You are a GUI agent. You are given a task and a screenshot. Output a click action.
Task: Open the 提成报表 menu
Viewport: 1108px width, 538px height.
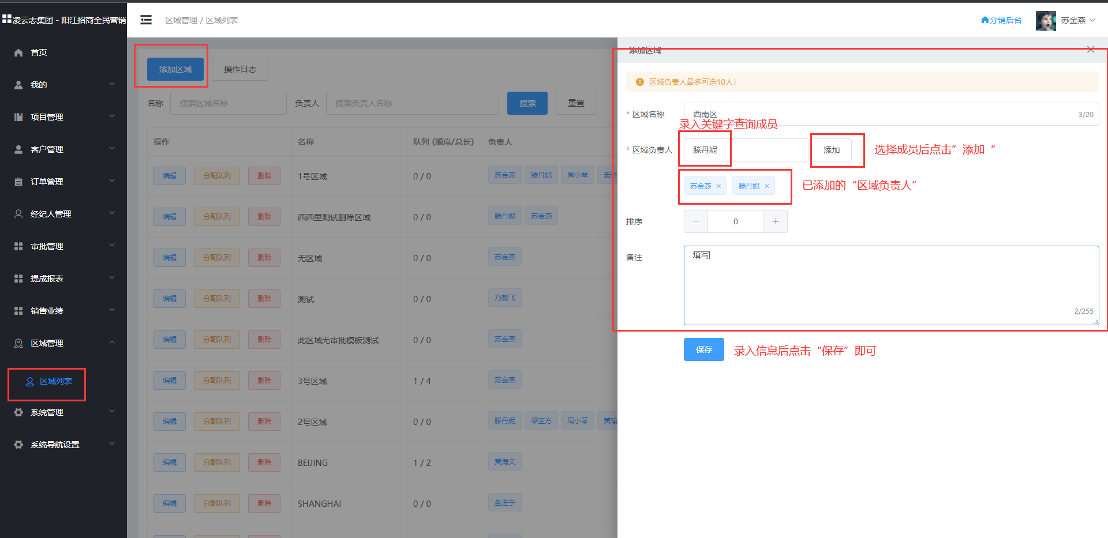63,279
